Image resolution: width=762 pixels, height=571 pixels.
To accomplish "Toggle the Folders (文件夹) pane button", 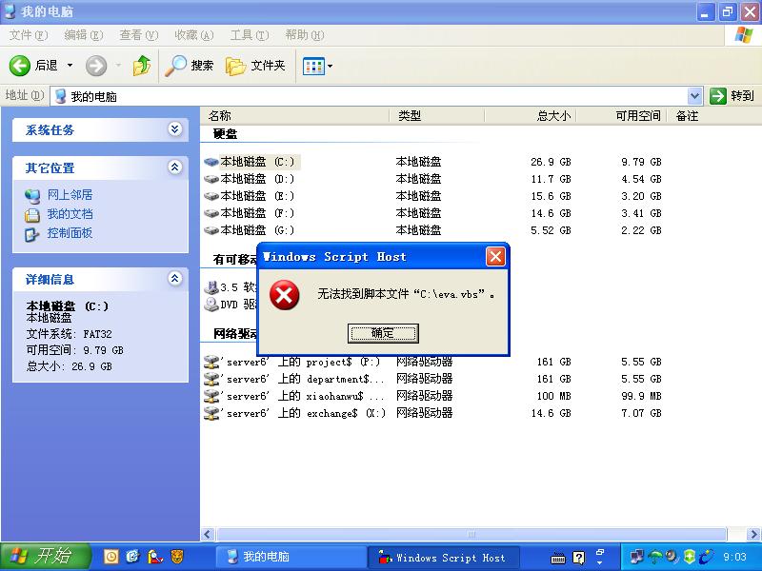I will 255,66.
